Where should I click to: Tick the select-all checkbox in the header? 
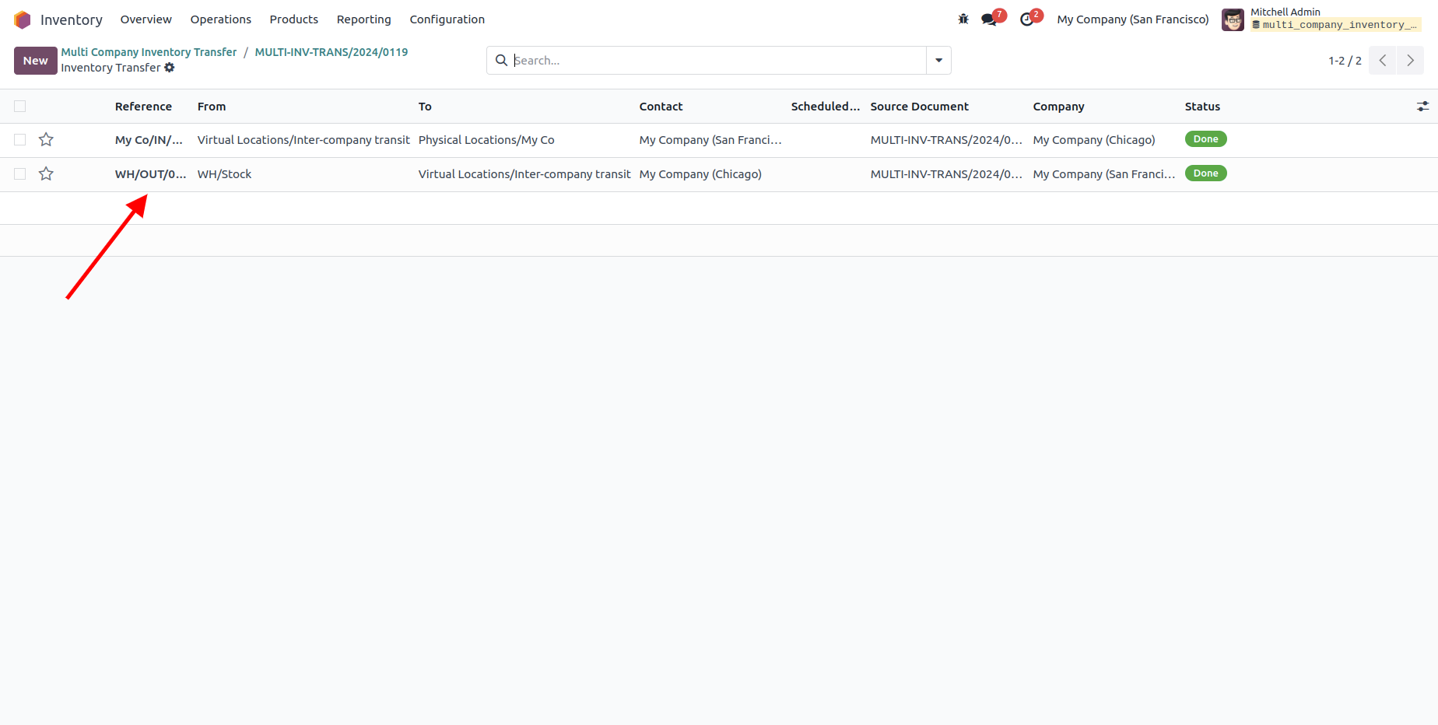tap(20, 107)
